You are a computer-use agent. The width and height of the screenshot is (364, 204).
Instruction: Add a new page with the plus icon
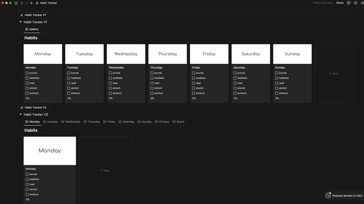31,3
